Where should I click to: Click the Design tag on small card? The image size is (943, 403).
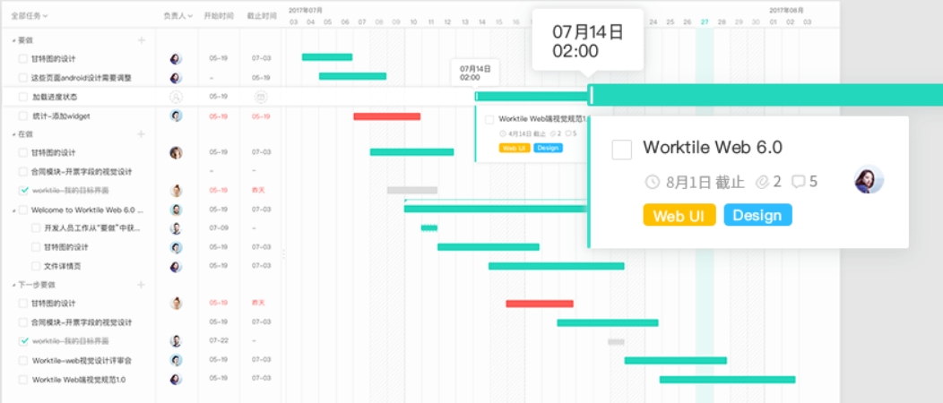pos(548,148)
